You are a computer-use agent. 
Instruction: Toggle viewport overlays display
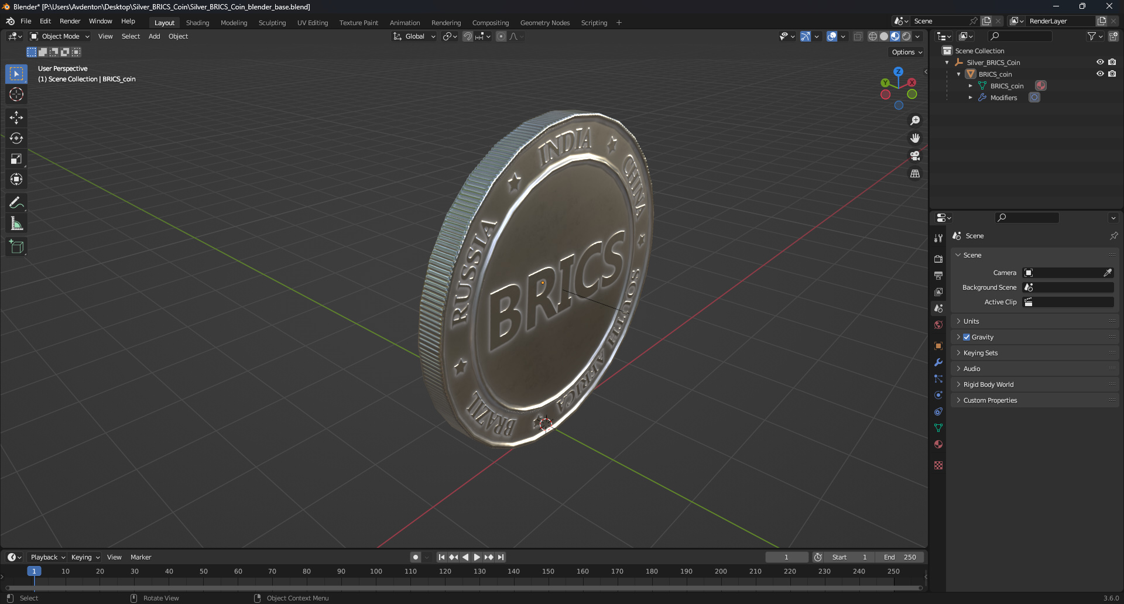[x=832, y=36]
